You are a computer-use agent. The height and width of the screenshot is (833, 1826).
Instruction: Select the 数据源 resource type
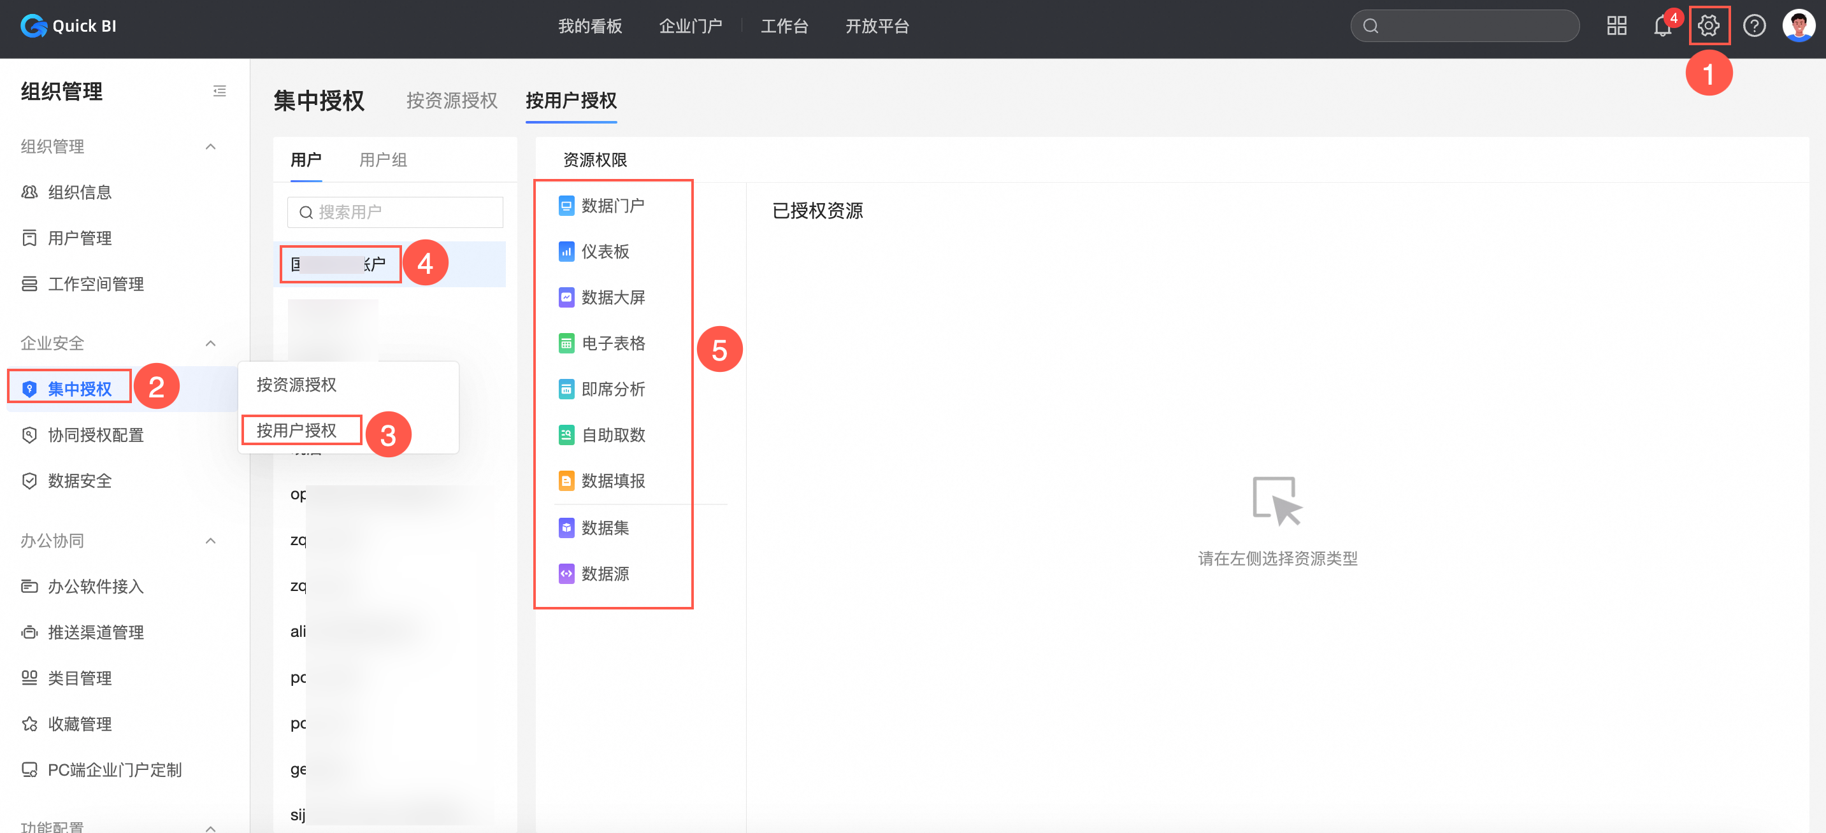[x=605, y=574]
